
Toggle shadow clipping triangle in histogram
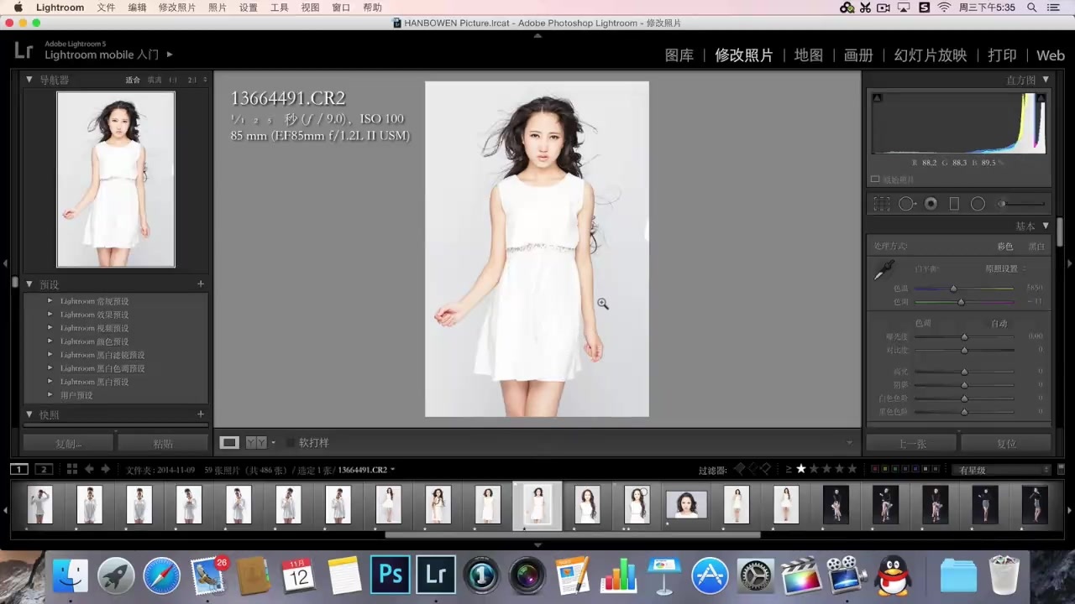point(877,98)
